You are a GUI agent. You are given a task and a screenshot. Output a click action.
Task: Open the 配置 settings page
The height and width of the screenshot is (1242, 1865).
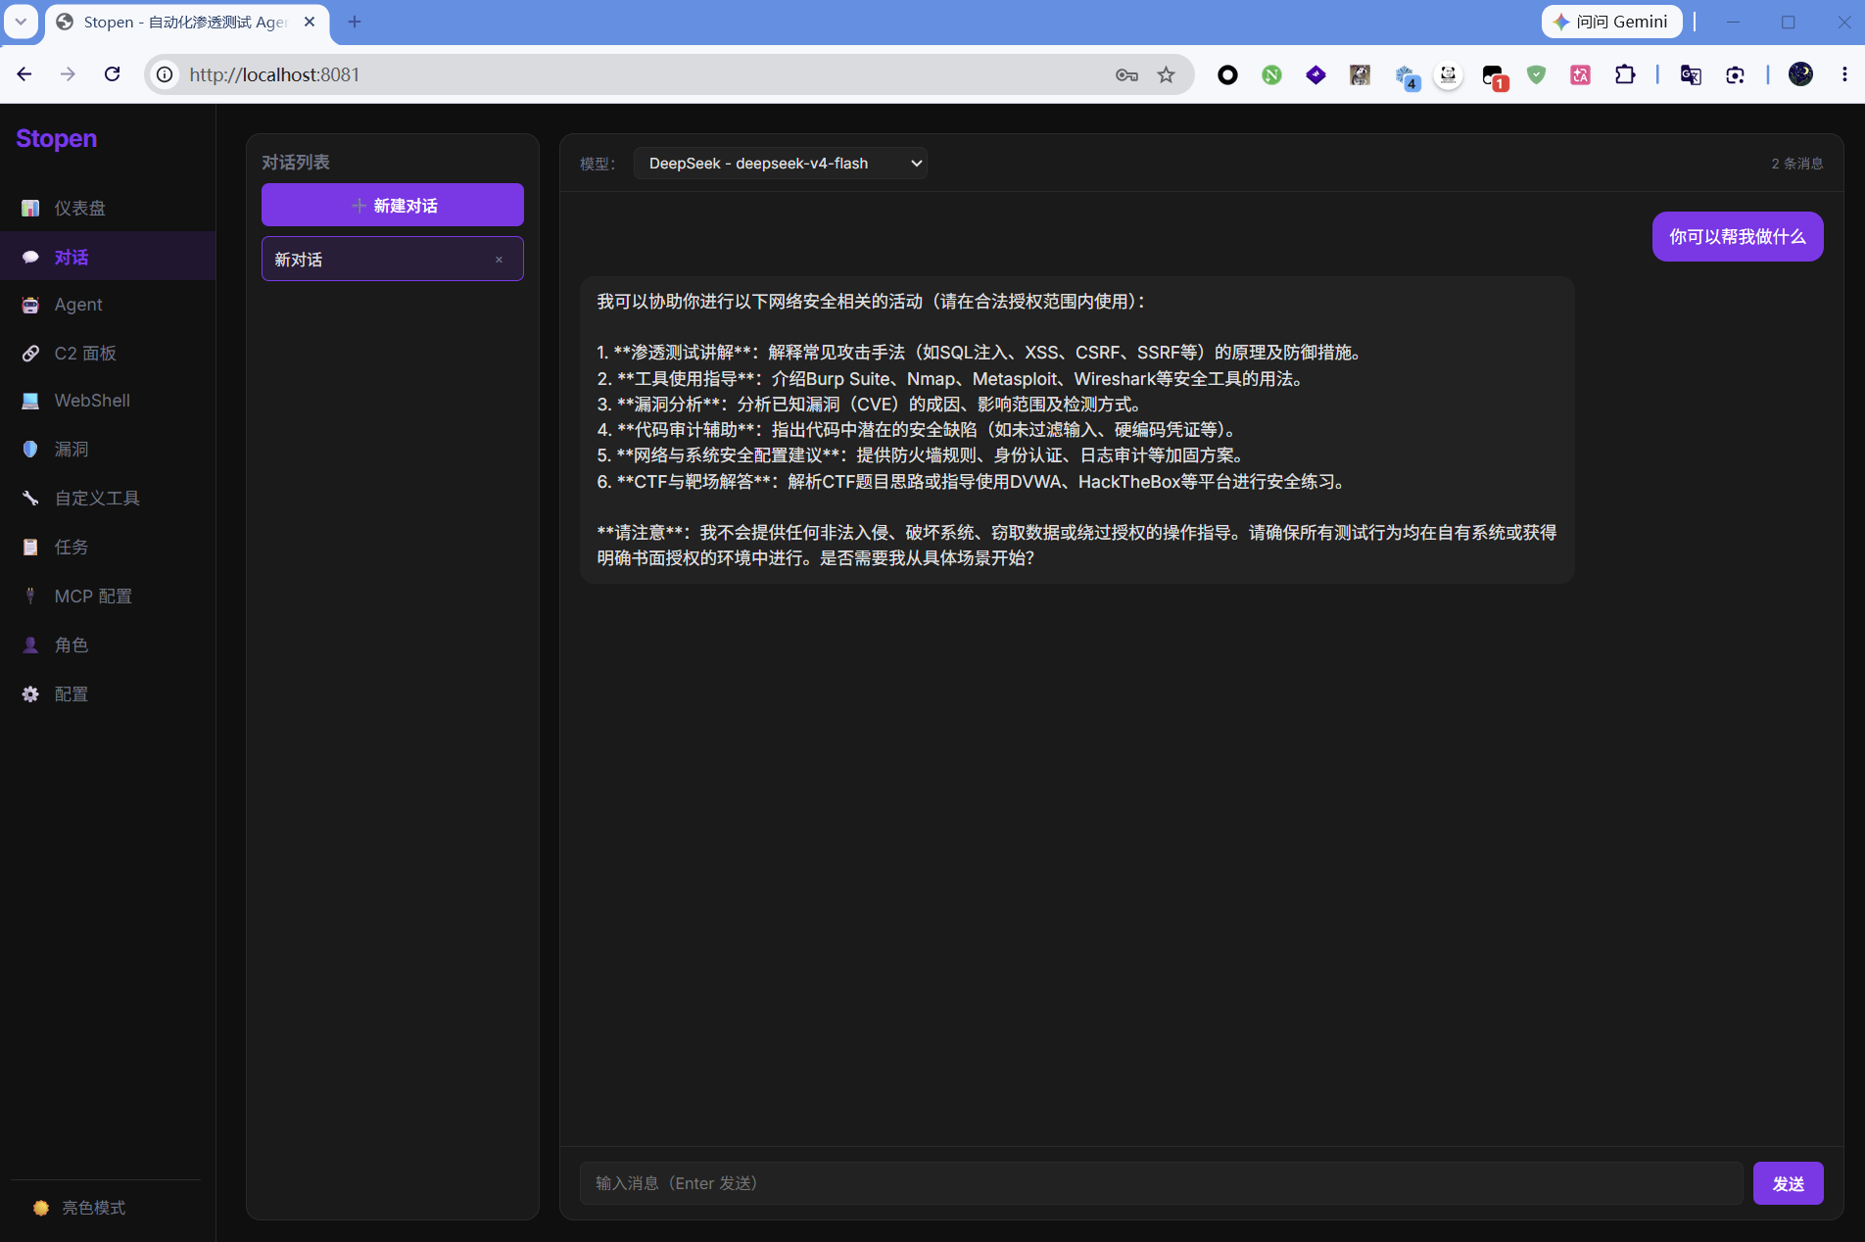108,693
